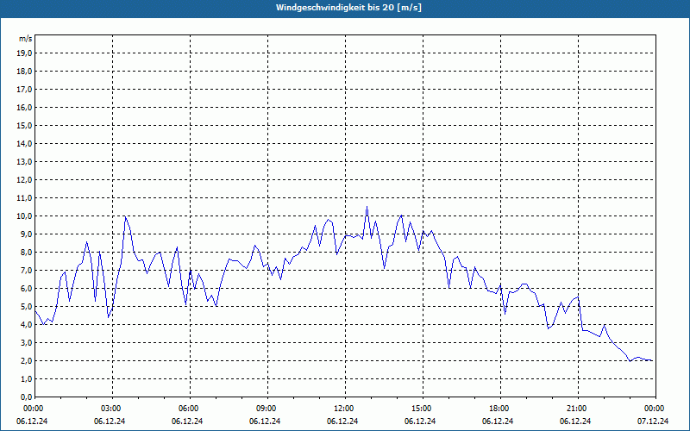The width and height of the screenshot is (690, 431).
Task: Click the "06.12.24" date under 03:00
Action: (110, 421)
